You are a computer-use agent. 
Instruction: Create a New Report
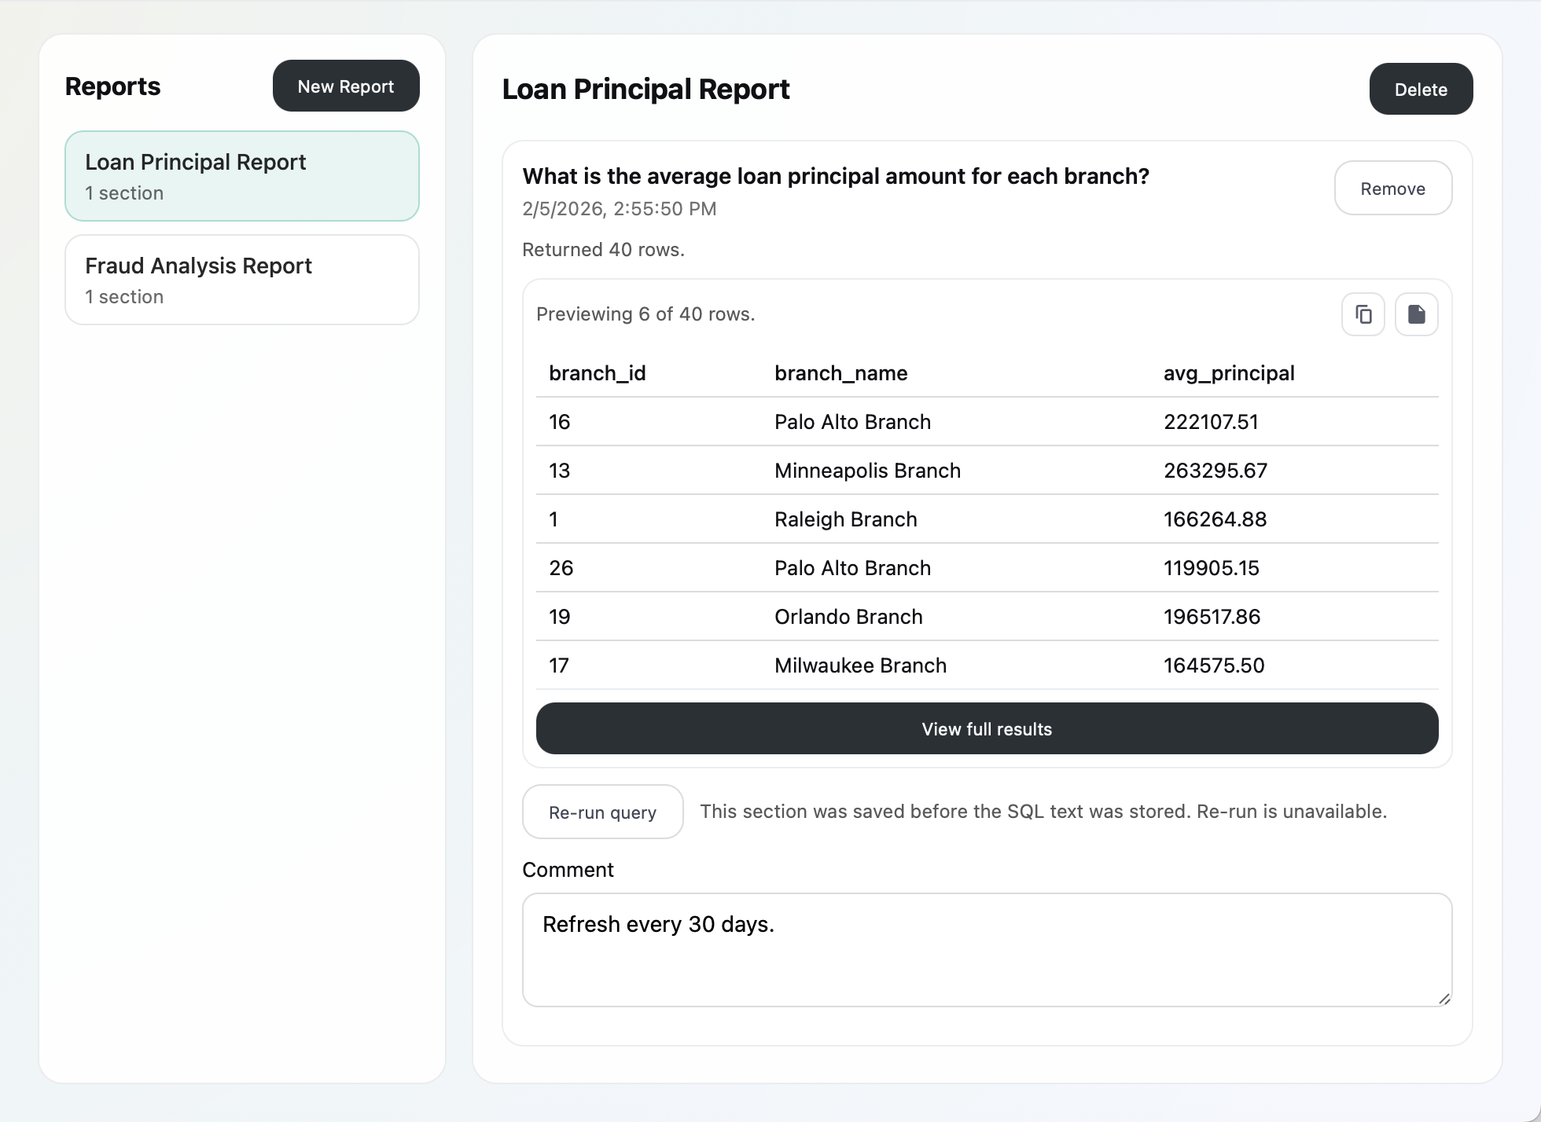[x=346, y=86]
